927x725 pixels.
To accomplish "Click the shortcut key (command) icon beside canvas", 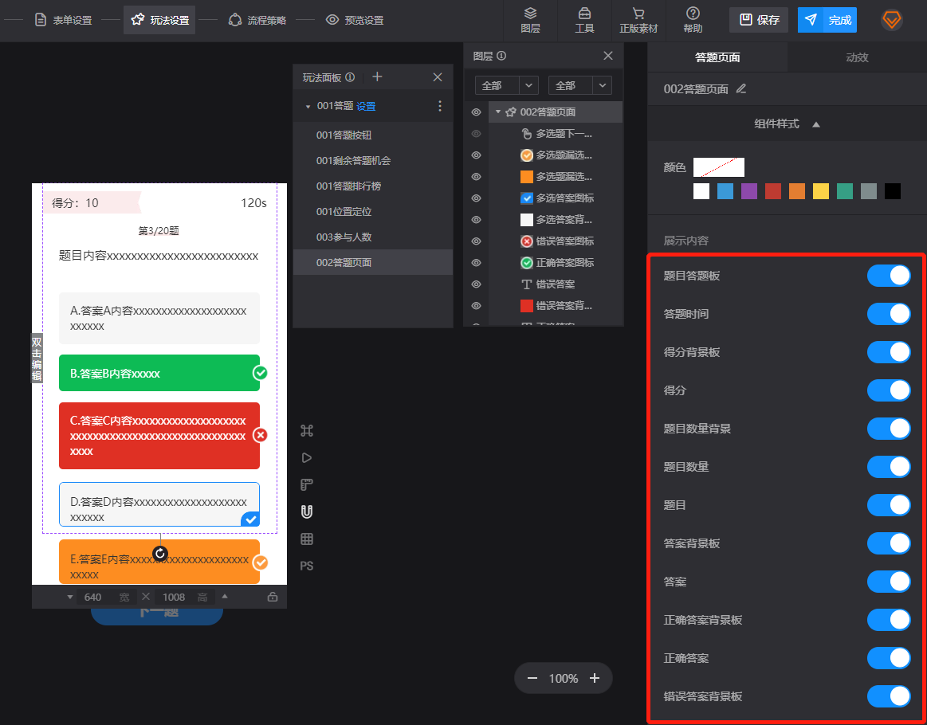I will 306,431.
